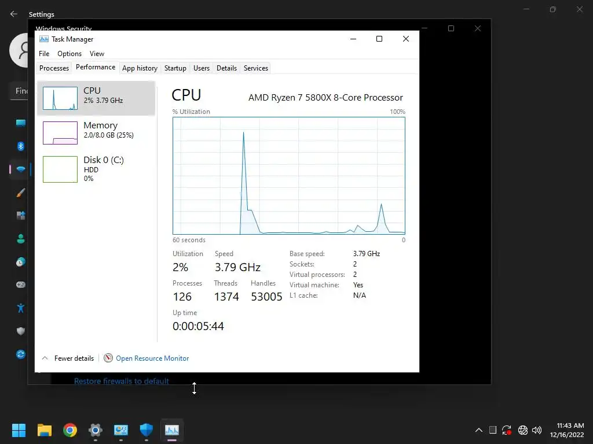Screen dimensions: 593x444
Task: Switch to the App history tab
Action: pos(140,68)
